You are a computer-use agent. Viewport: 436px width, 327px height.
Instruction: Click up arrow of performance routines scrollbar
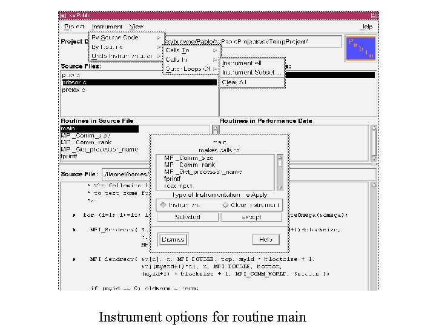(x=374, y=128)
